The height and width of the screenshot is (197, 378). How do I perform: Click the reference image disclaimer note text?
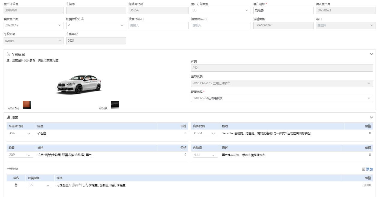click(32, 61)
